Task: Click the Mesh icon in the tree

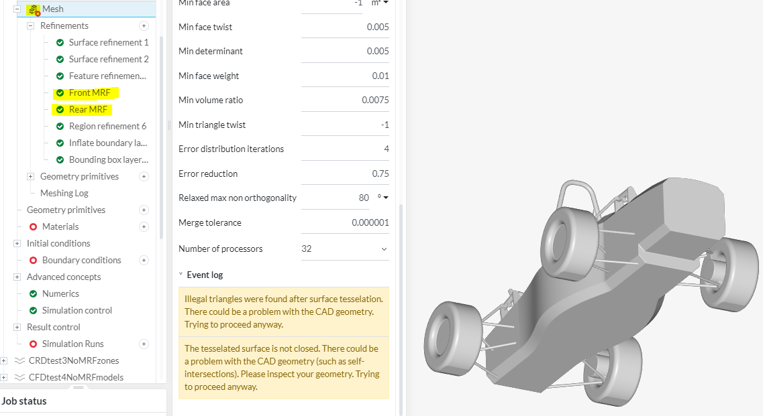Action: (x=33, y=9)
